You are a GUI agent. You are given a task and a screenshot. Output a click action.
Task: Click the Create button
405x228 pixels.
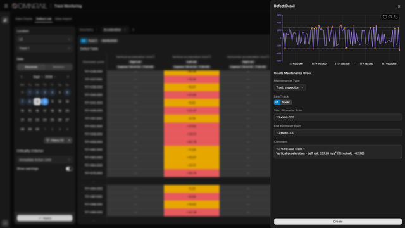(x=337, y=222)
